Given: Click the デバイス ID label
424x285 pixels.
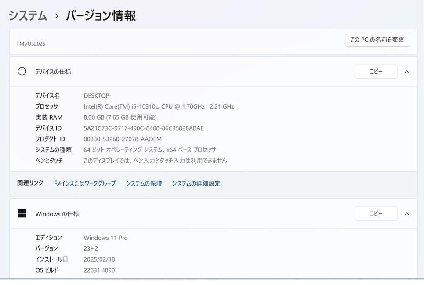Looking at the screenshot, I should (48, 128).
